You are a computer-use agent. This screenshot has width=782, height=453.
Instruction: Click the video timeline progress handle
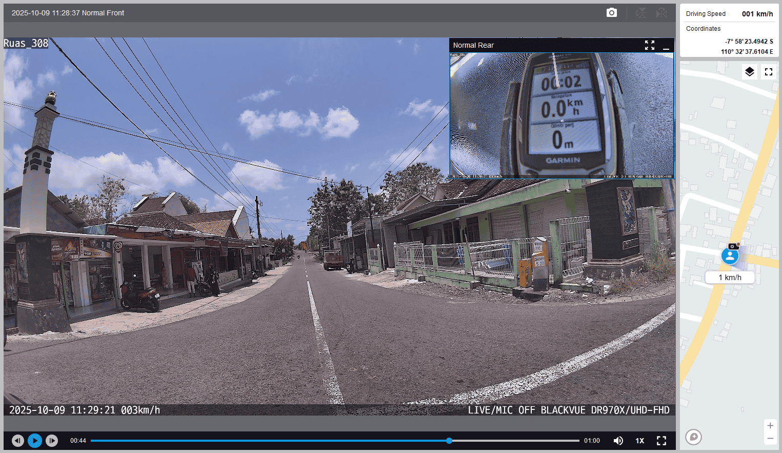pyautogui.click(x=449, y=441)
